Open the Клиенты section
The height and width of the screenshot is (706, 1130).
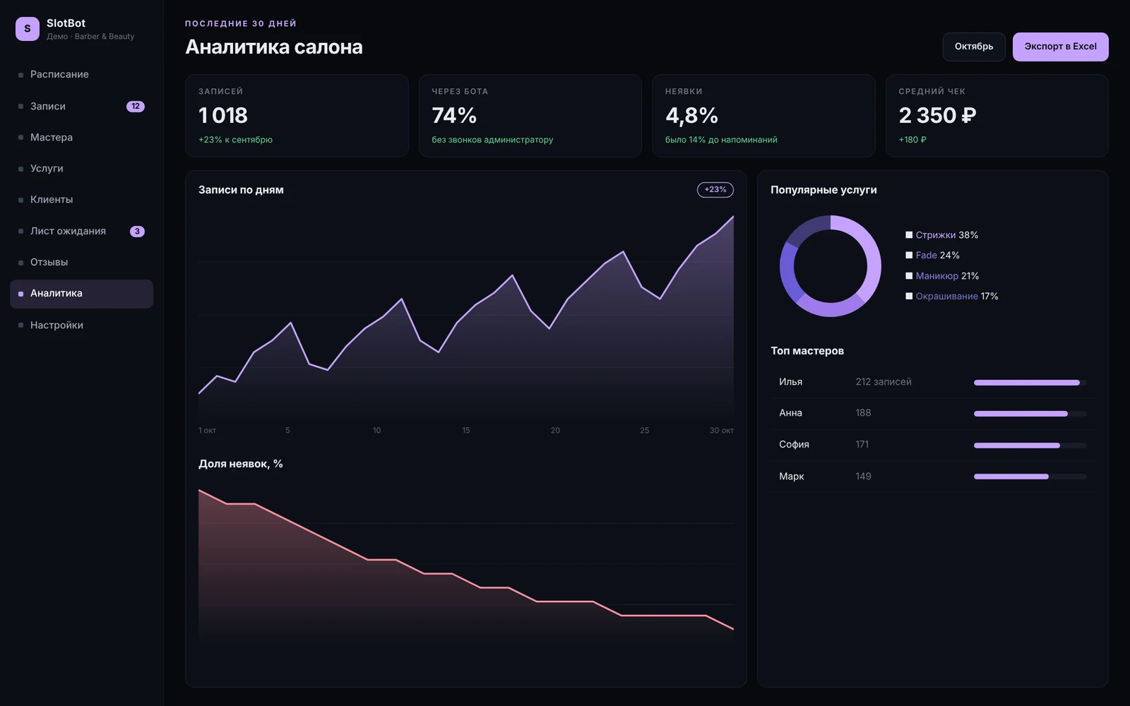(81, 199)
